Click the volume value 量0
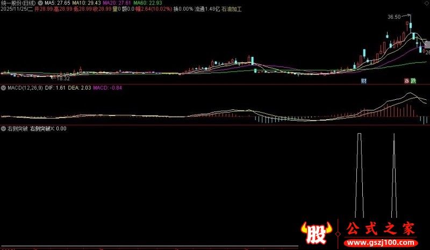Screen dimensions: 430x250 (x=117, y=9)
